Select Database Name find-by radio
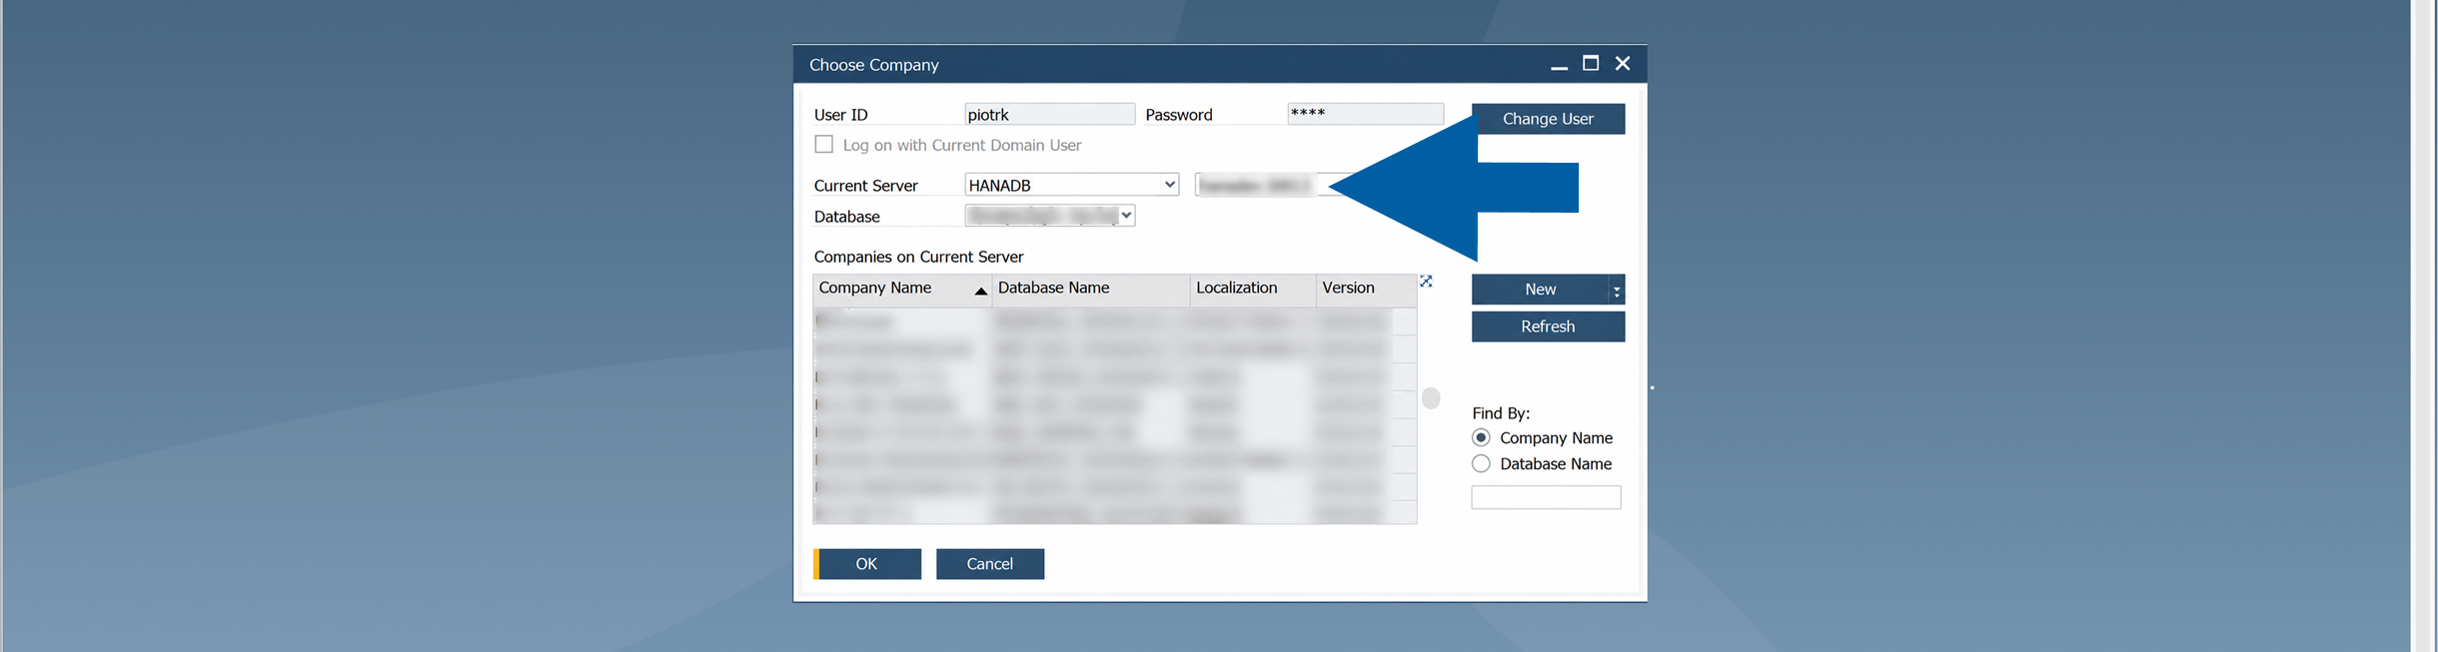2438x652 pixels. pyautogui.click(x=1481, y=463)
